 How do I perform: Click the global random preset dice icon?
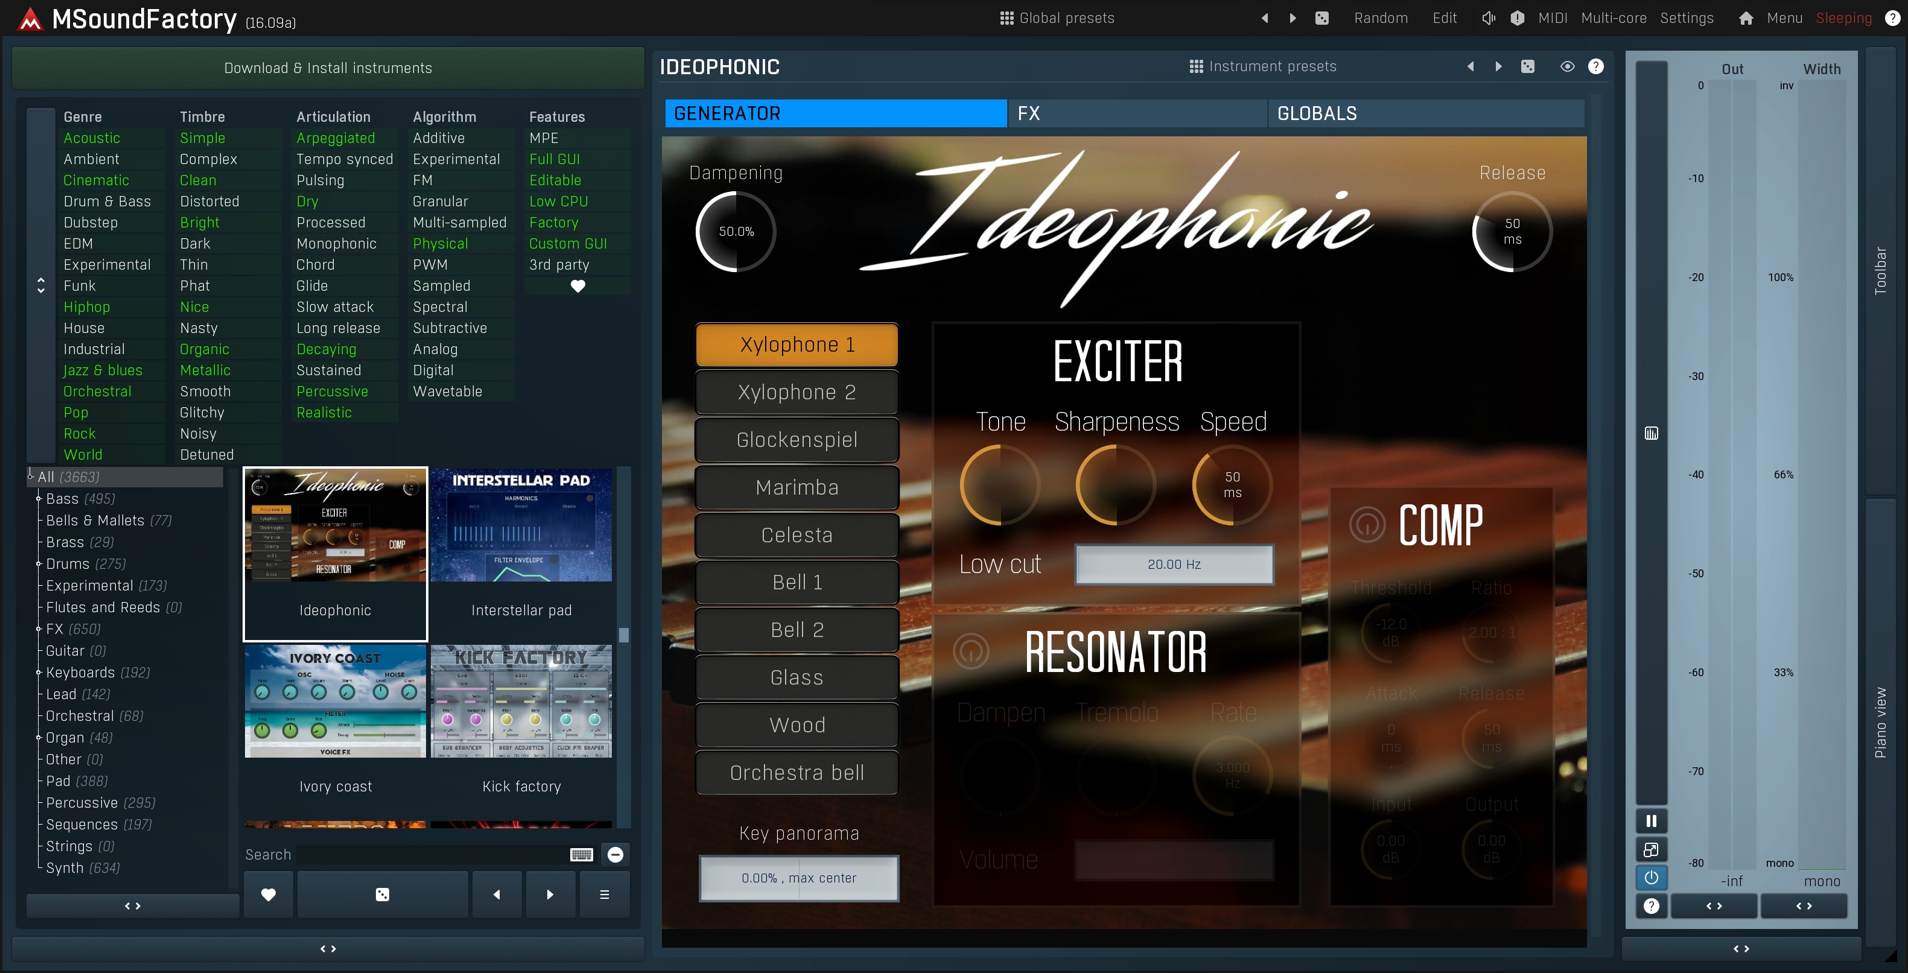tap(1322, 17)
